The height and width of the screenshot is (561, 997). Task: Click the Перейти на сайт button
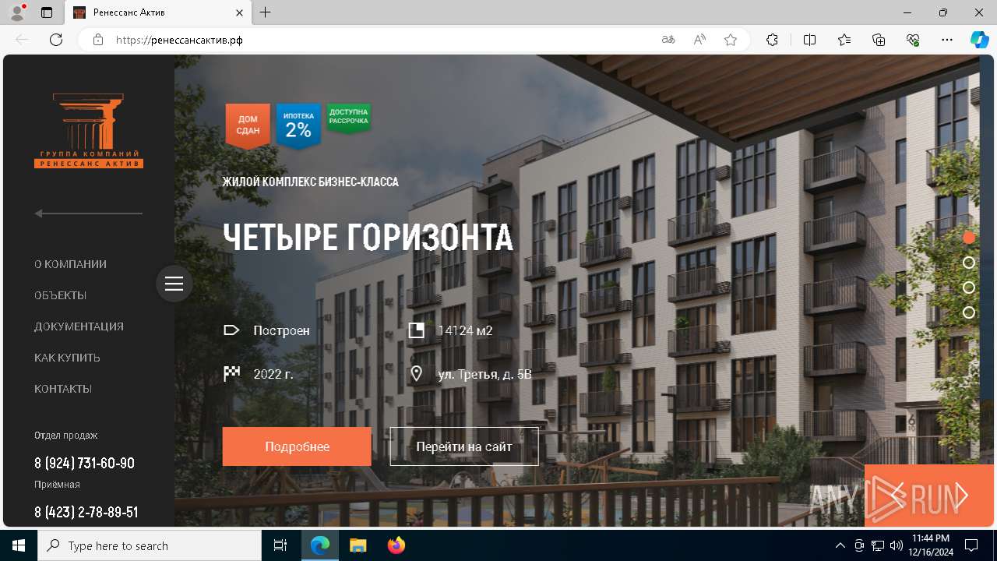[x=464, y=446]
